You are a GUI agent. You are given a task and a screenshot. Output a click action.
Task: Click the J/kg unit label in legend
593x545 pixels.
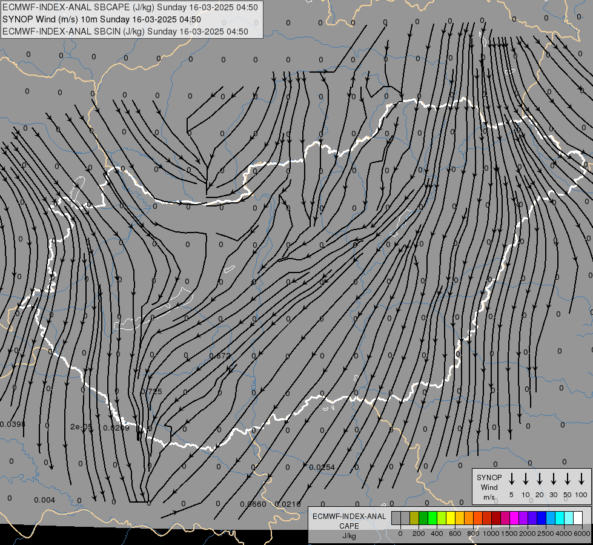[x=349, y=536]
